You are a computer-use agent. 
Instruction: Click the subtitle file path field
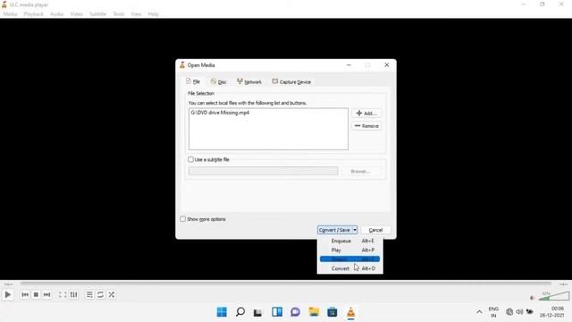point(264,171)
